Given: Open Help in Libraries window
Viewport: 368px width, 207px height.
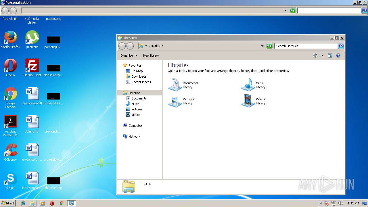Looking at the screenshot, I should point(338,55).
